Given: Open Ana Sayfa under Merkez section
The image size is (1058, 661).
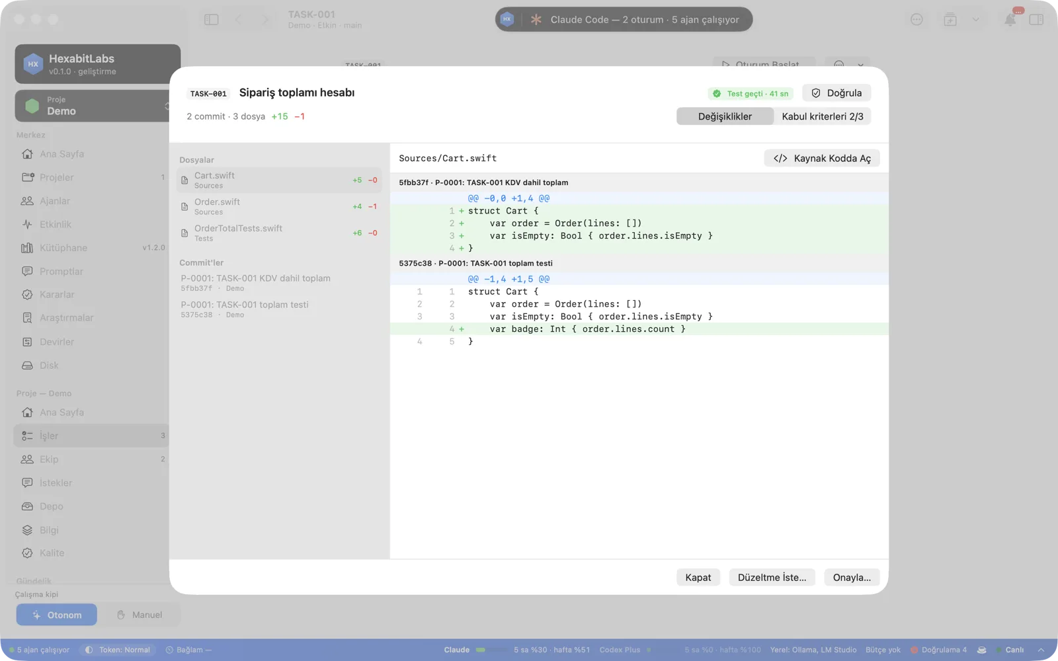Looking at the screenshot, I should pos(91,154).
